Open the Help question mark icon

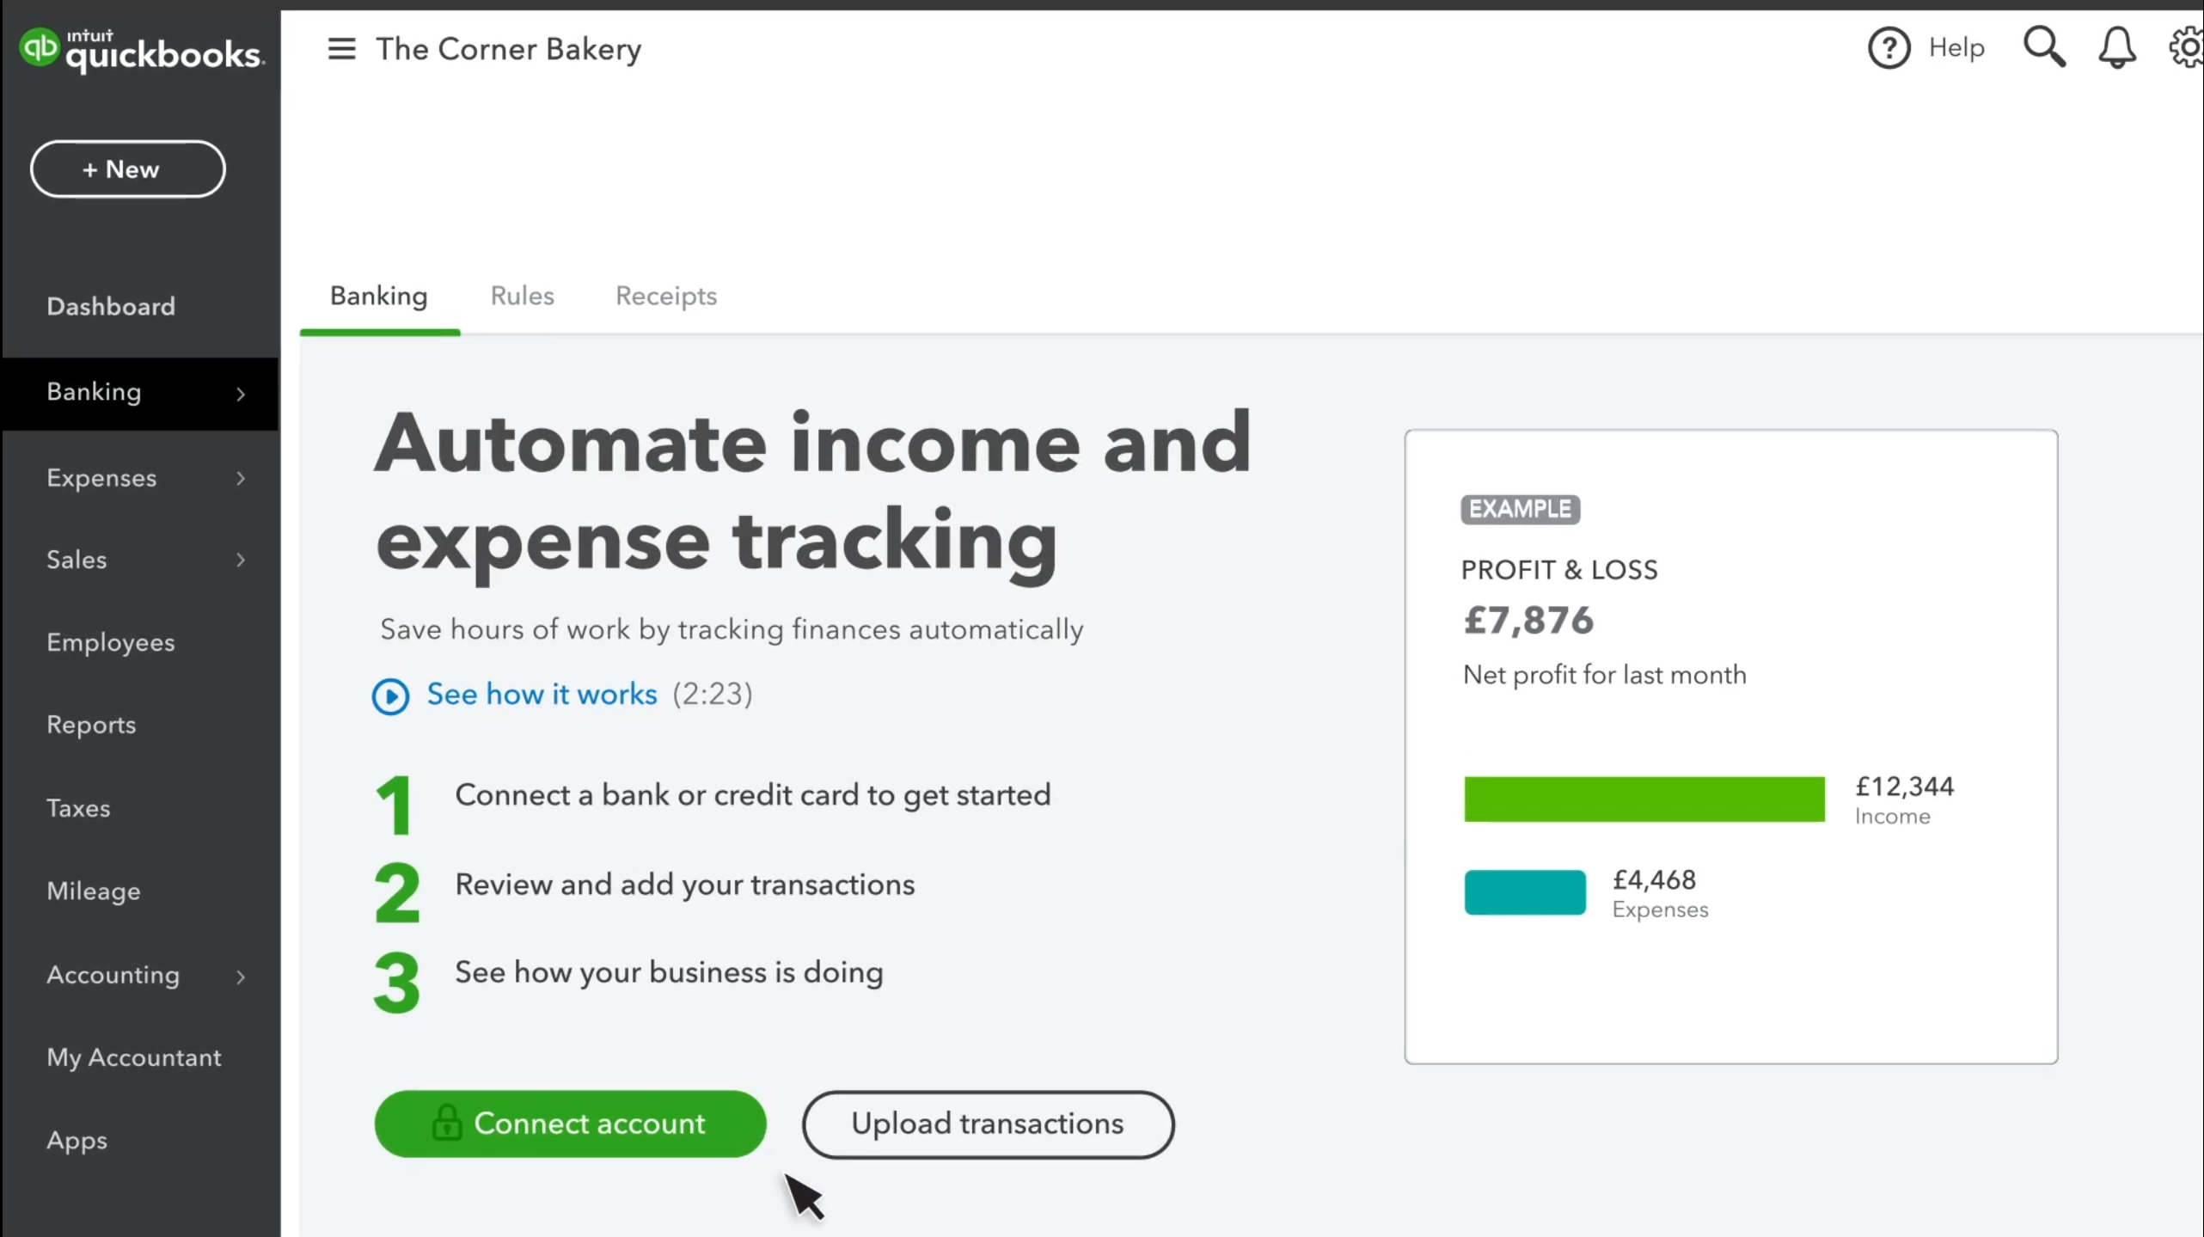(1889, 48)
